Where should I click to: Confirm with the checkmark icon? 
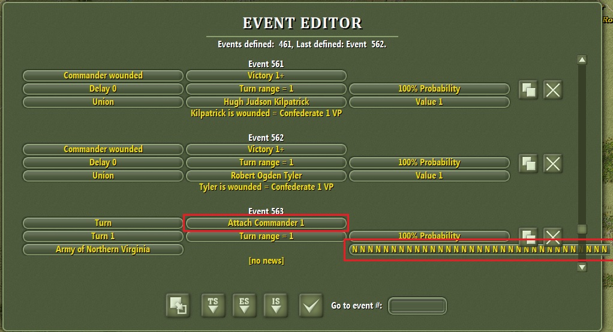pyautogui.click(x=311, y=306)
